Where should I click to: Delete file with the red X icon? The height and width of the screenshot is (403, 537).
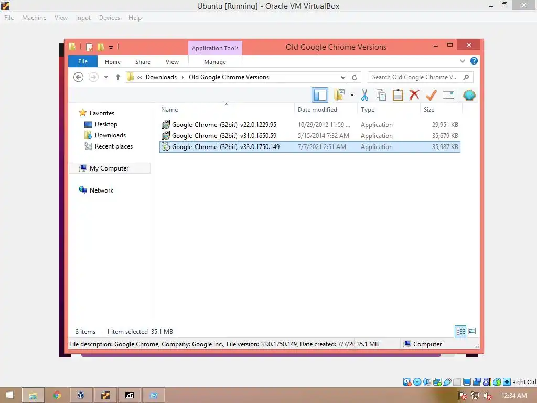pyautogui.click(x=414, y=95)
